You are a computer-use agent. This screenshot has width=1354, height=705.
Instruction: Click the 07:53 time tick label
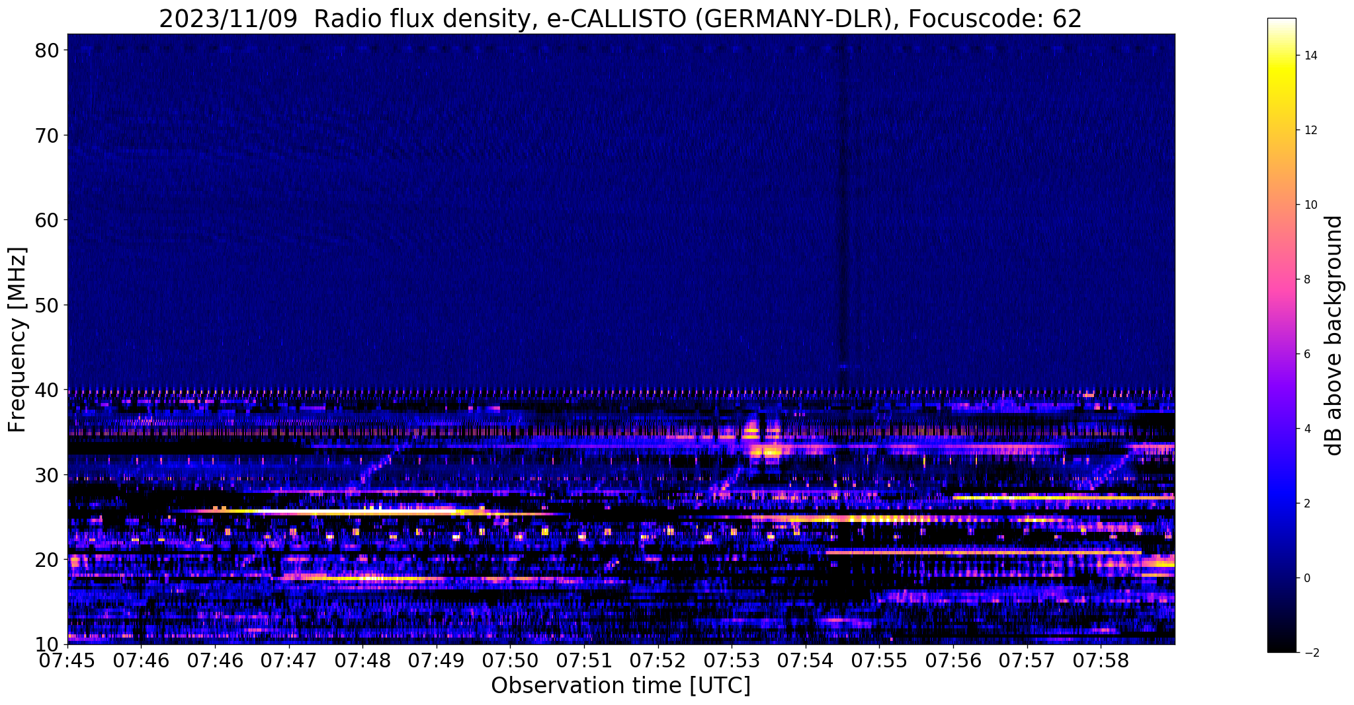(x=732, y=661)
